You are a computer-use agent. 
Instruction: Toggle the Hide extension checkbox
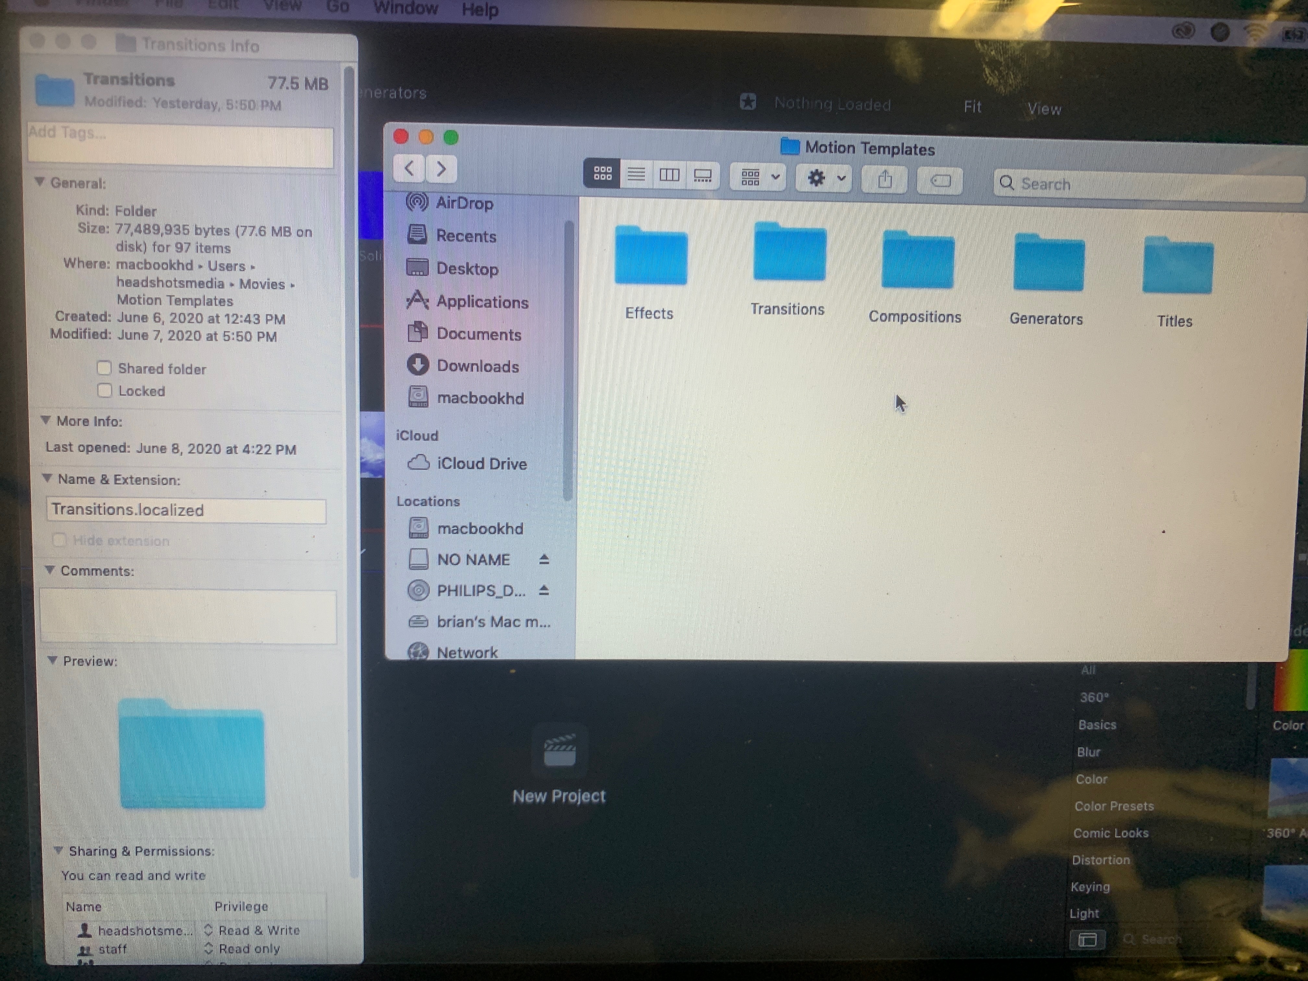tap(59, 540)
